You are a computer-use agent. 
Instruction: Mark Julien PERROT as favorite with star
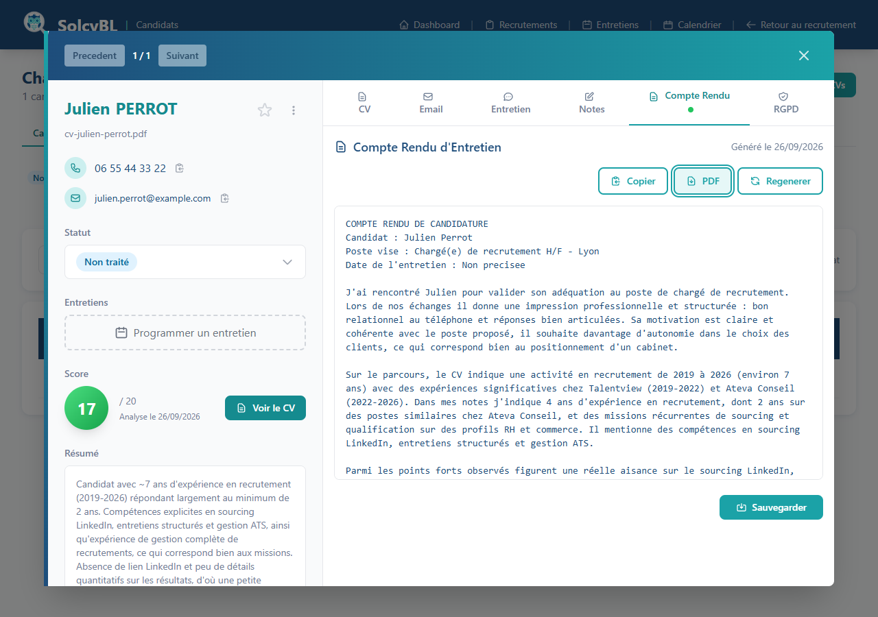(265, 110)
